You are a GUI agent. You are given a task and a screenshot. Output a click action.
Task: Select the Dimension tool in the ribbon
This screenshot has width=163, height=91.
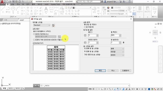pyautogui.click(x=51, y=10)
